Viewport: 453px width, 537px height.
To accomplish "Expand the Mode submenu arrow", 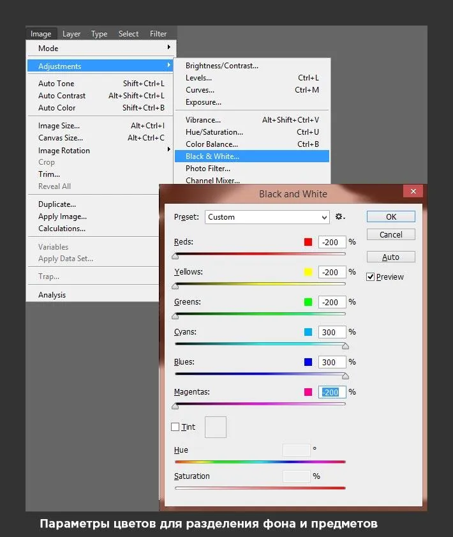I will point(168,47).
